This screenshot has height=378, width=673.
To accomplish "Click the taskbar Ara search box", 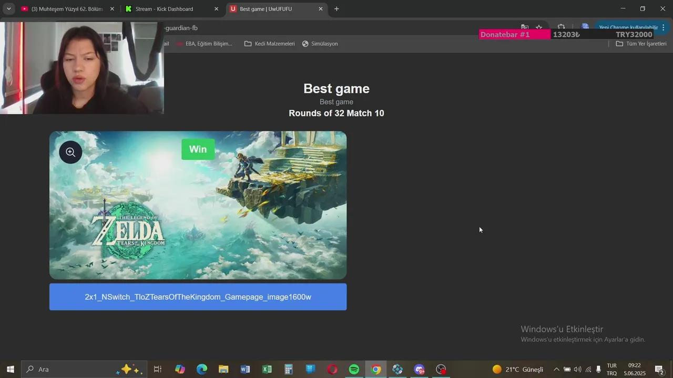I will (x=84, y=370).
